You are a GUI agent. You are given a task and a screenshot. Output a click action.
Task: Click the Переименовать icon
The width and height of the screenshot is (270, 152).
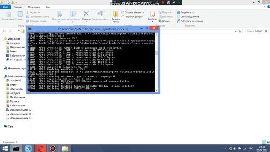[100, 14]
